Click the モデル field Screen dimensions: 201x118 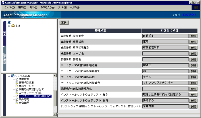(165, 77)
